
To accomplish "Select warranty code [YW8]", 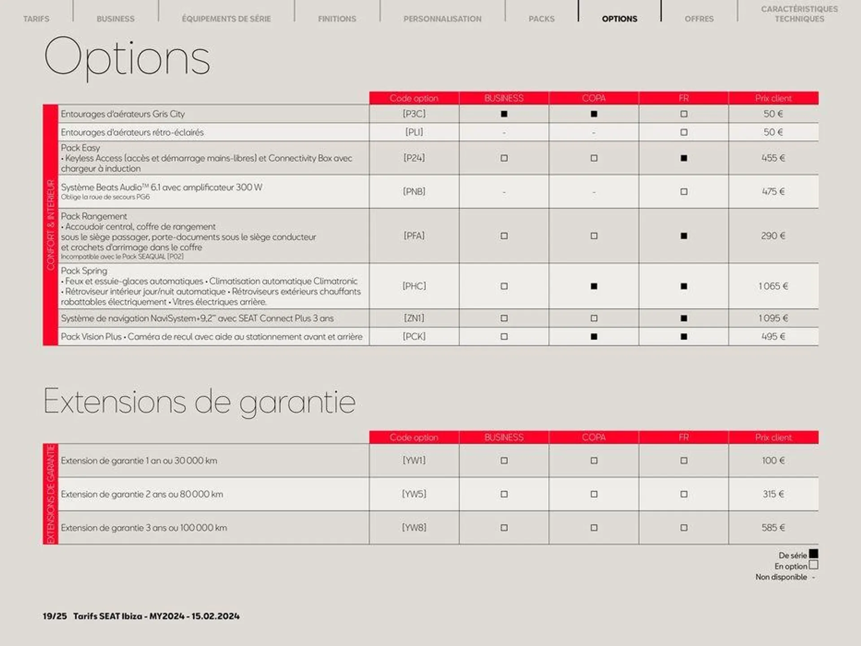I will (414, 528).
